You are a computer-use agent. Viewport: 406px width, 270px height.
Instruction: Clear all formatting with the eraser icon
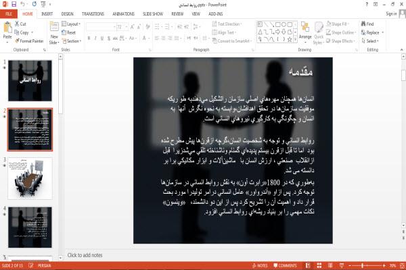pyautogui.click(x=148, y=26)
